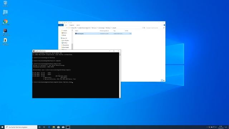This screenshot has width=229, height=129.
Task: Launch Microsoft Edge from the taskbar
Action: 49,127
